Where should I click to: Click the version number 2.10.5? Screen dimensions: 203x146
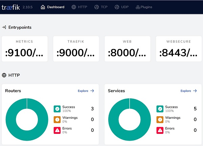point(28,7)
